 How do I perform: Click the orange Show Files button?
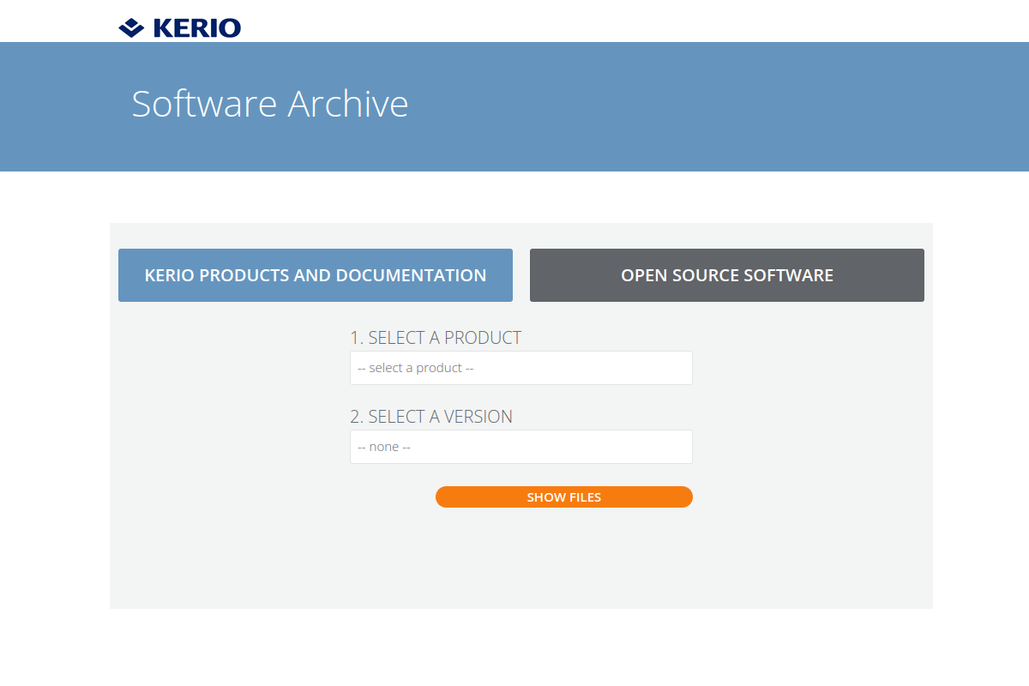[564, 497]
